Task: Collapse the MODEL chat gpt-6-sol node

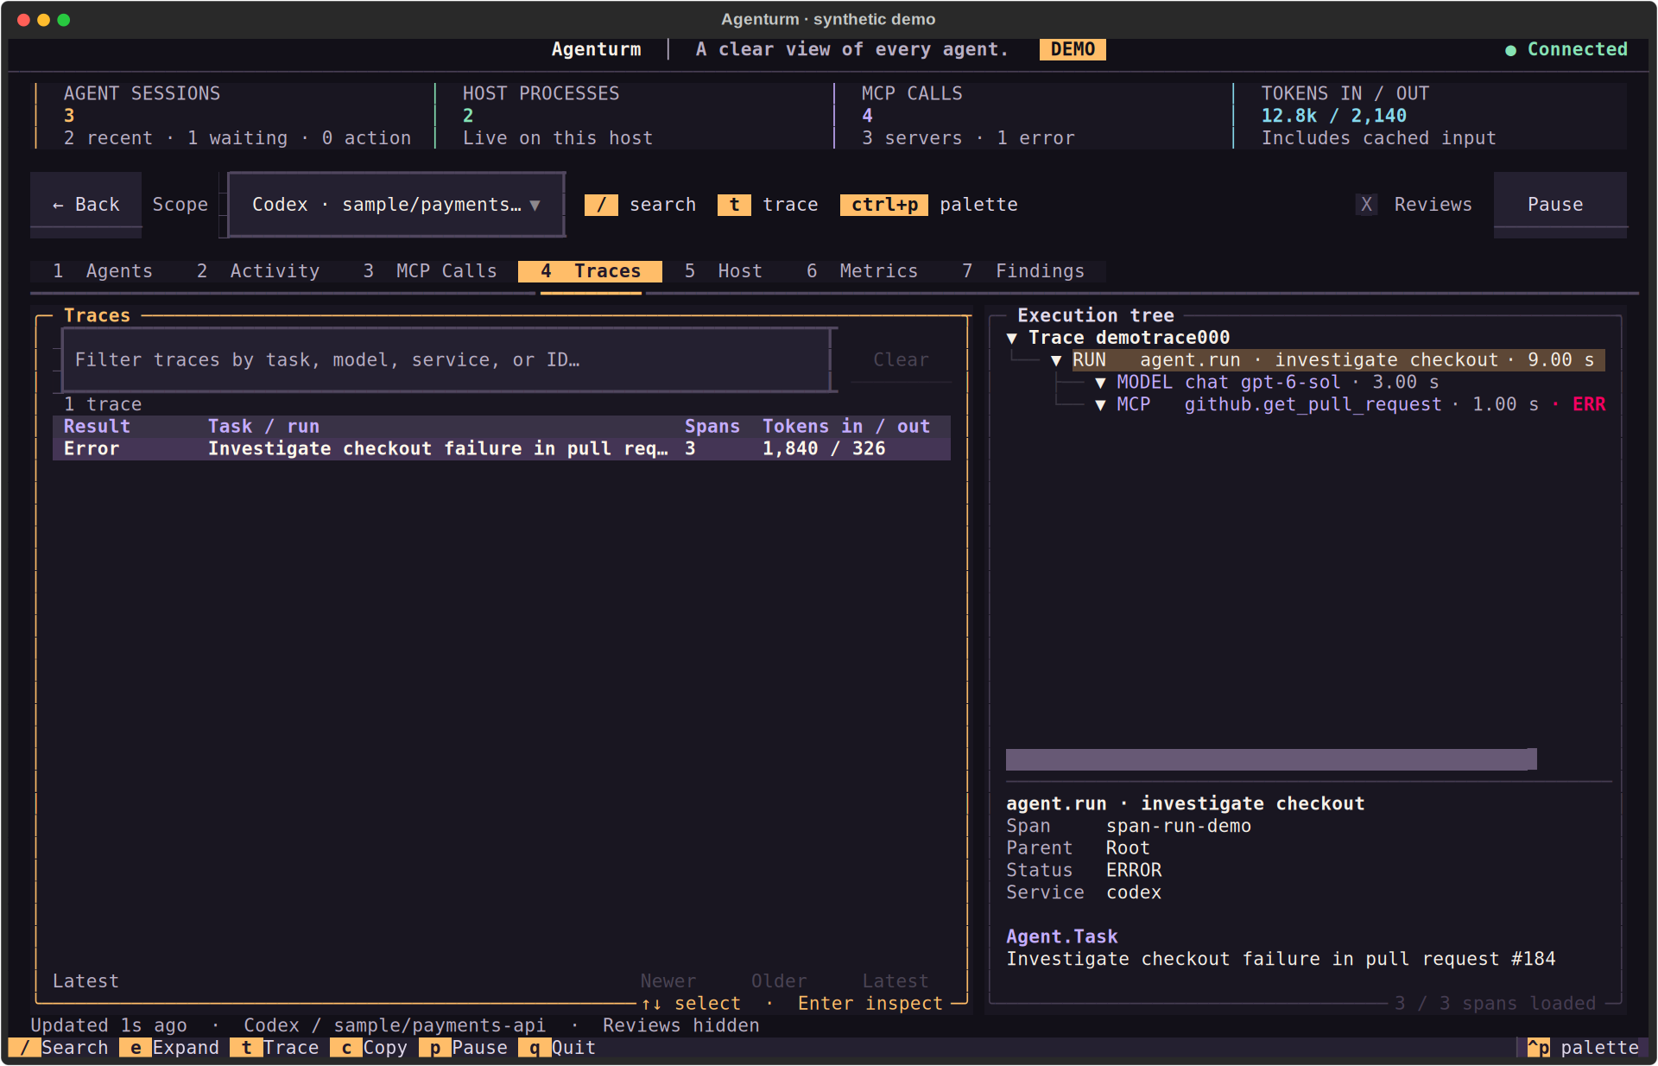Action: [1100, 383]
